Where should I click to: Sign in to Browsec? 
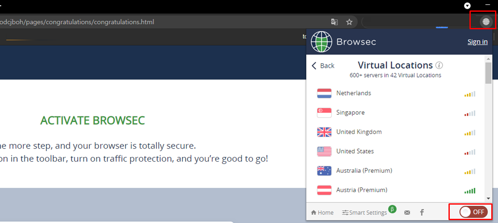pyautogui.click(x=477, y=42)
